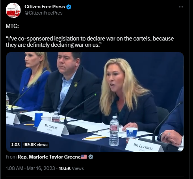Click the 'From' label under the video
This screenshot has width=193, height=179.
pyautogui.click(x=11, y=157)
